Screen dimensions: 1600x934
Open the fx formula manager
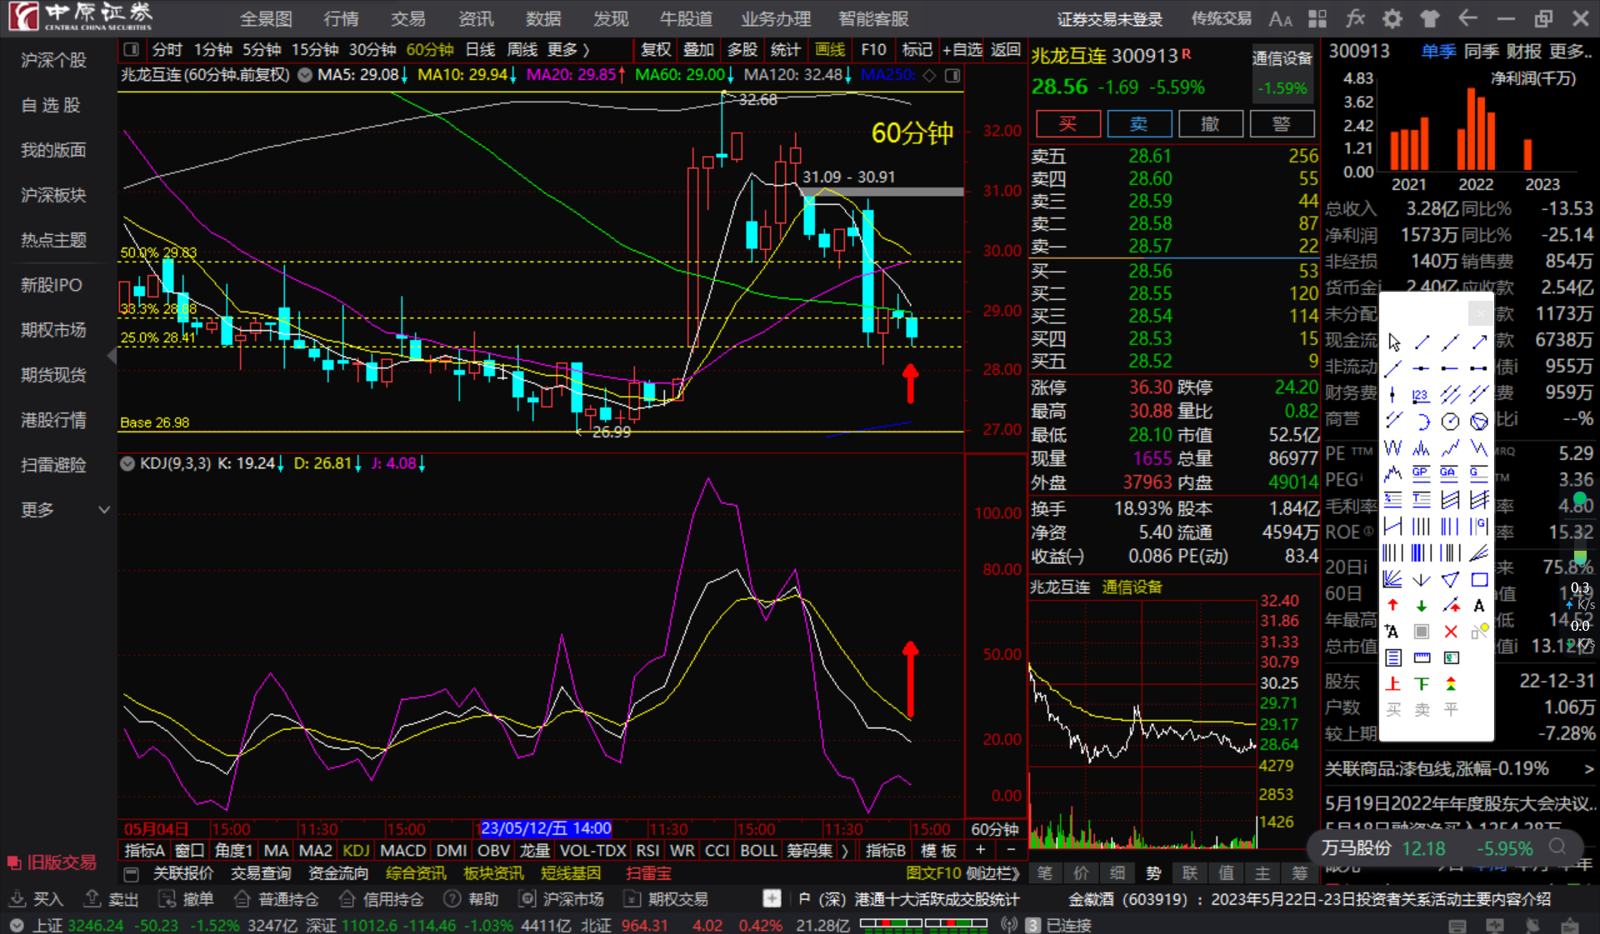(x=1355, y=18)
